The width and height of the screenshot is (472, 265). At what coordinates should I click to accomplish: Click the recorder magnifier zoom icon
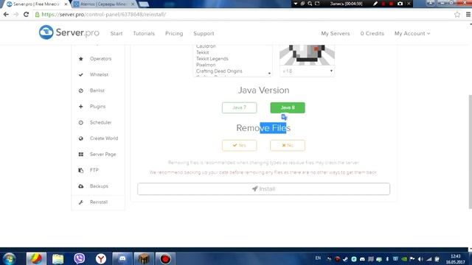point(310,4)
